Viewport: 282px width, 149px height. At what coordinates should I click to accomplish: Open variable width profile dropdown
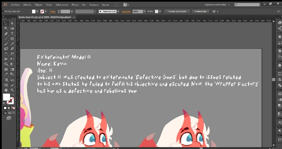[95, 11]
